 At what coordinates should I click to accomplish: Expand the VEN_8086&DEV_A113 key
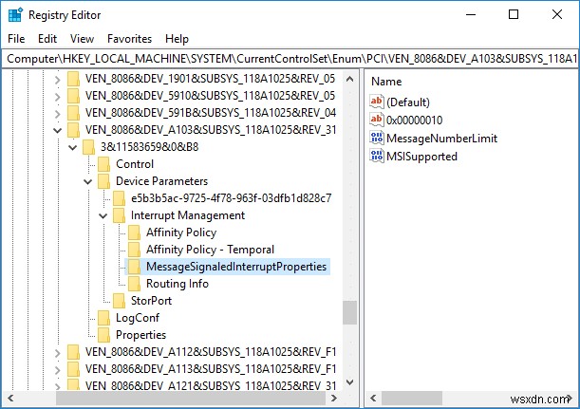coord(57,369)
